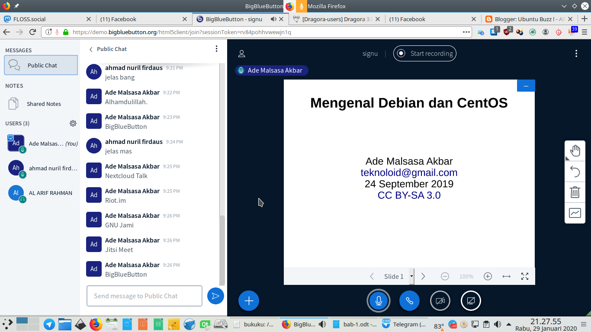
Task: Click the feed extension with 39 badge
Action: (572, 31)
